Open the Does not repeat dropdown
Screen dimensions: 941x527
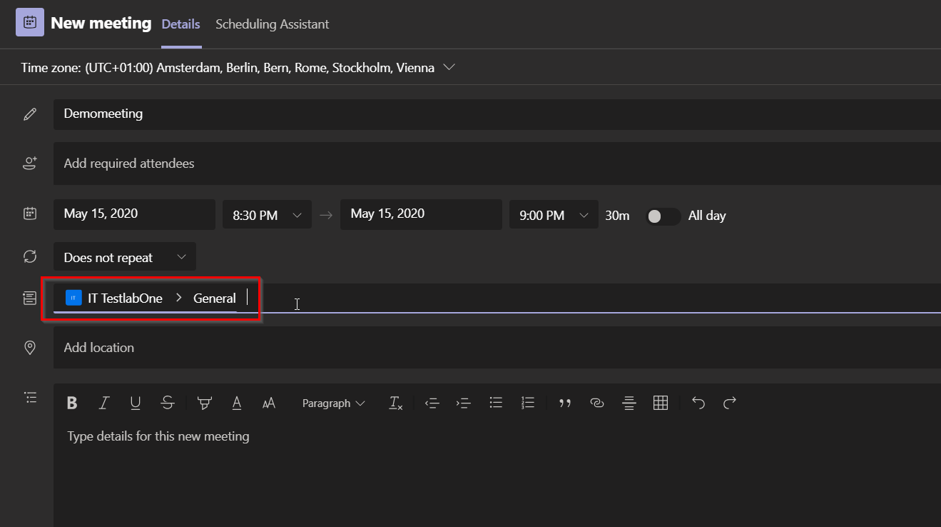tap(125, 257)
